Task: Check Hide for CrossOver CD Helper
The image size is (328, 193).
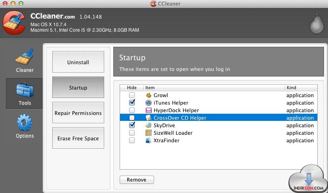Action: pos(132,118)
